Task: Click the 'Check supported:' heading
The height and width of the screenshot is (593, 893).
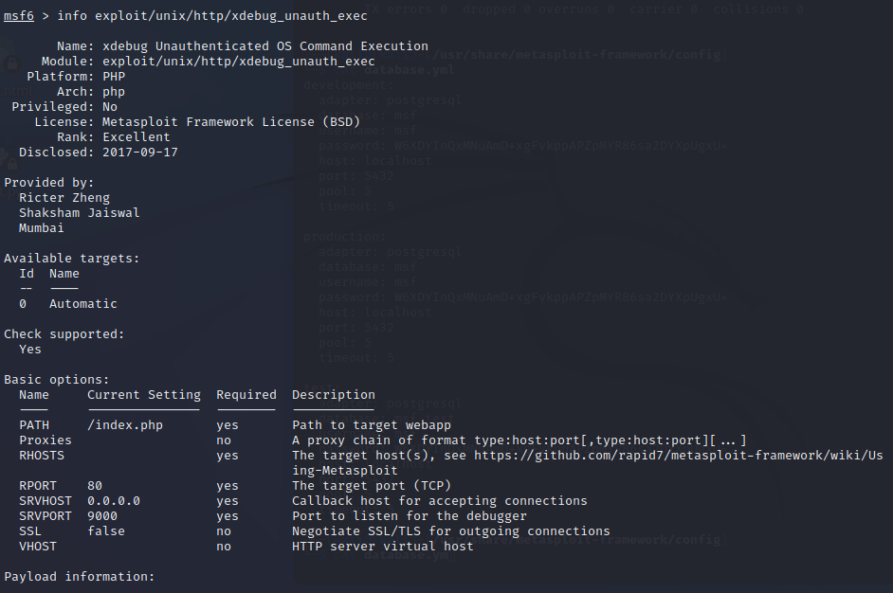Action: (64, 334)
